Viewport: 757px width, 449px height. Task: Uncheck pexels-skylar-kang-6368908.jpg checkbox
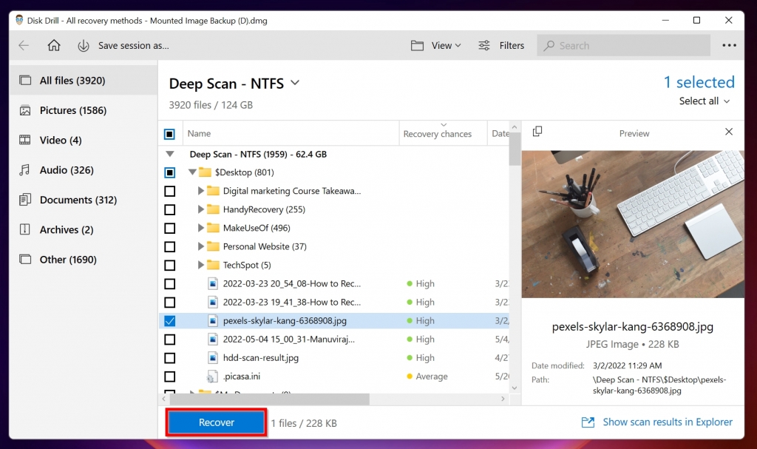pos(169,321)
